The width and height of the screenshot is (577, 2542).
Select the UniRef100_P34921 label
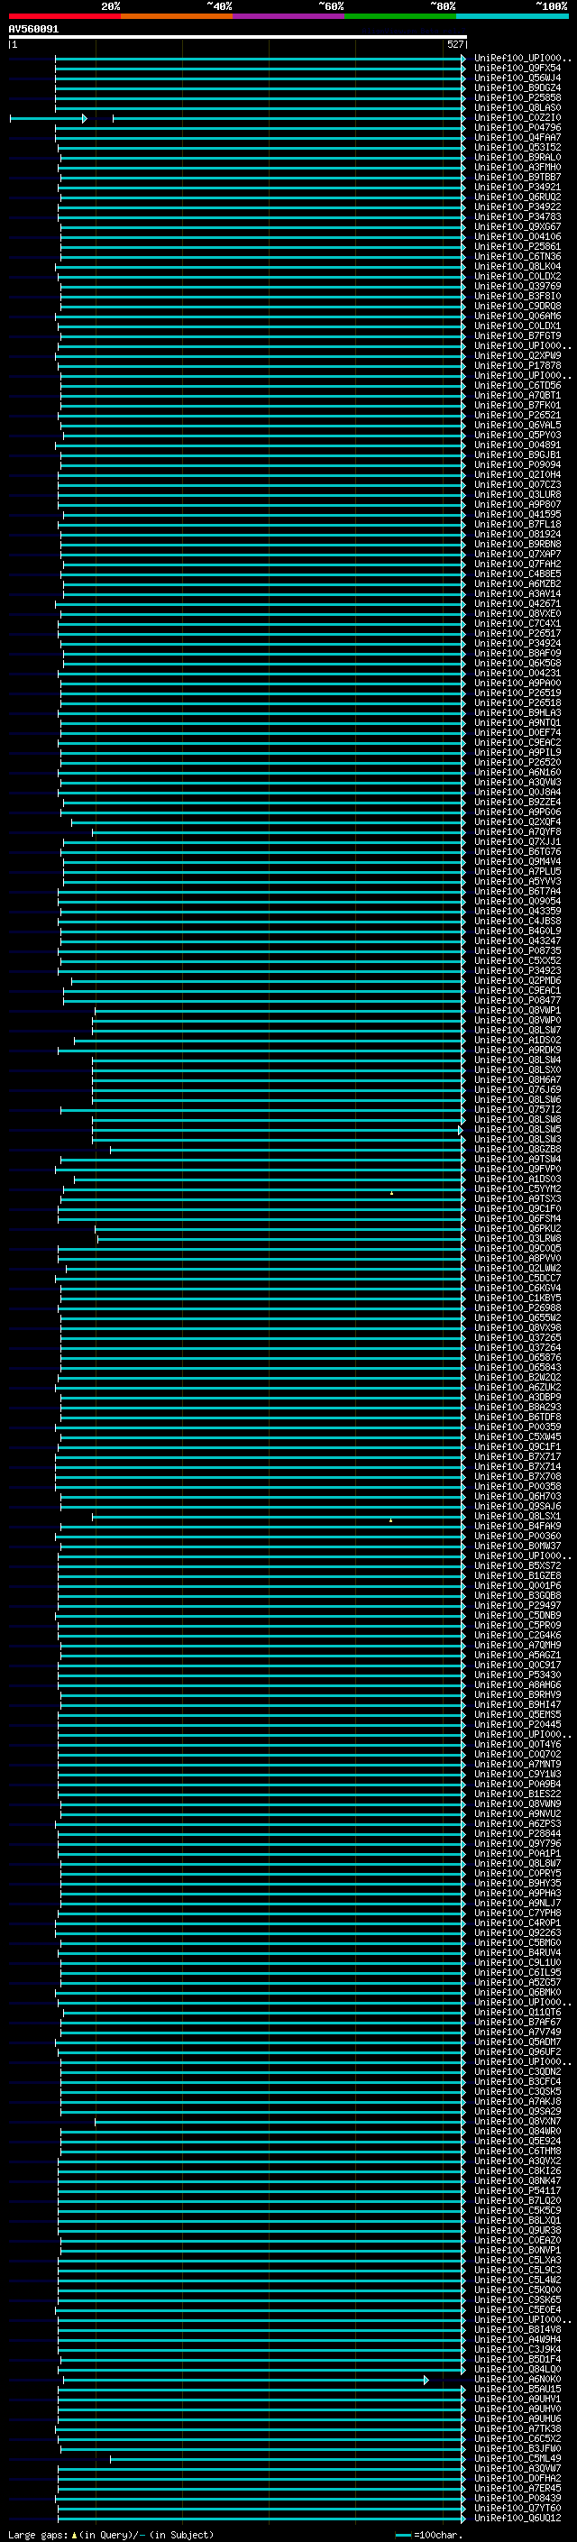click(517, 187)
